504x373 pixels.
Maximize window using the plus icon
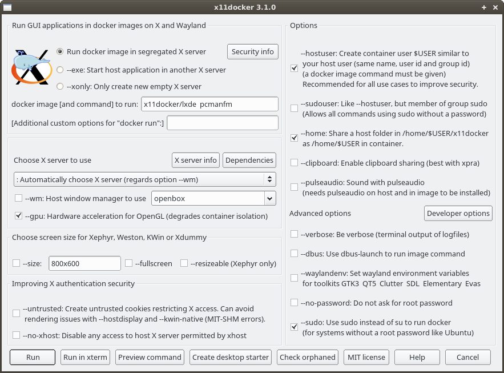tap(484, 7)
